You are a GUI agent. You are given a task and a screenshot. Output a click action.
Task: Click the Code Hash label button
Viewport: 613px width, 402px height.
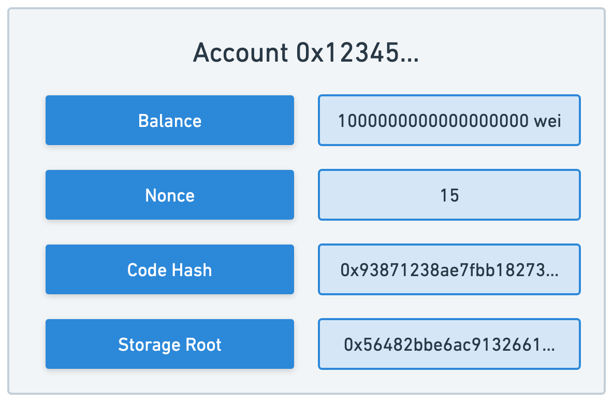coord(170,269)
